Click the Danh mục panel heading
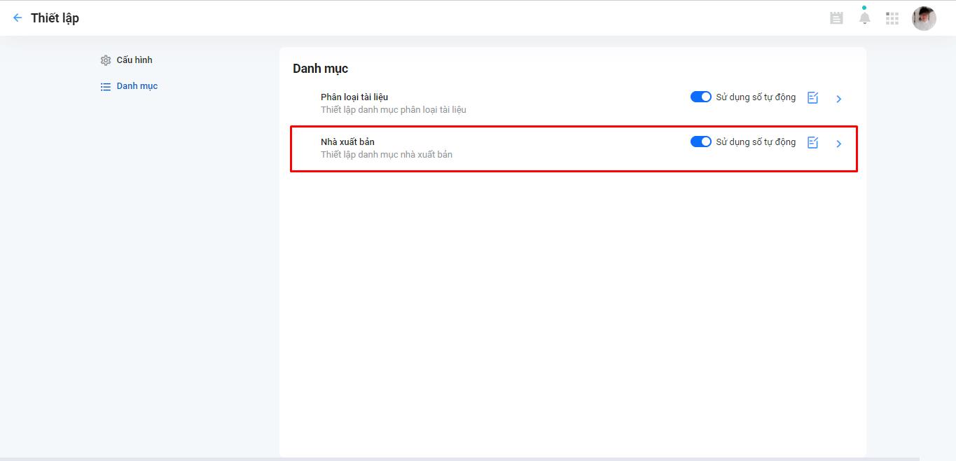This screenshot has width=956, height=461. (320, 69)
